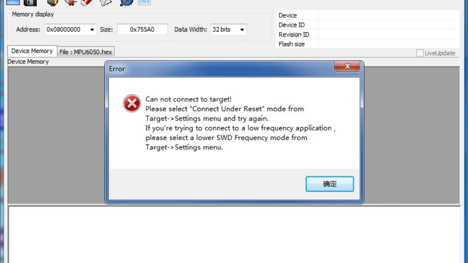Click inside the bottom log output area
468x263 pixels.
tap(234, 235)
